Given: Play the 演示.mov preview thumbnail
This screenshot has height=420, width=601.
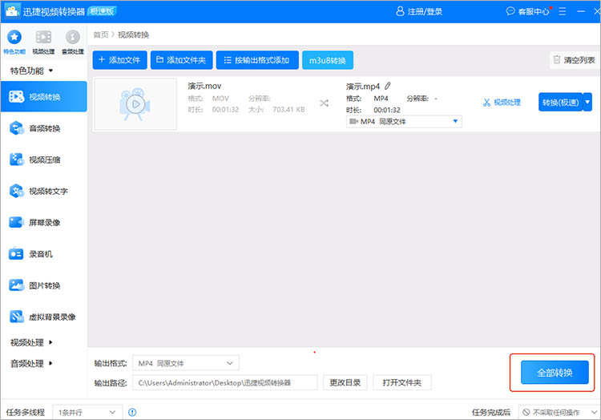Looking at the screenshot, I should click(135, 104).
